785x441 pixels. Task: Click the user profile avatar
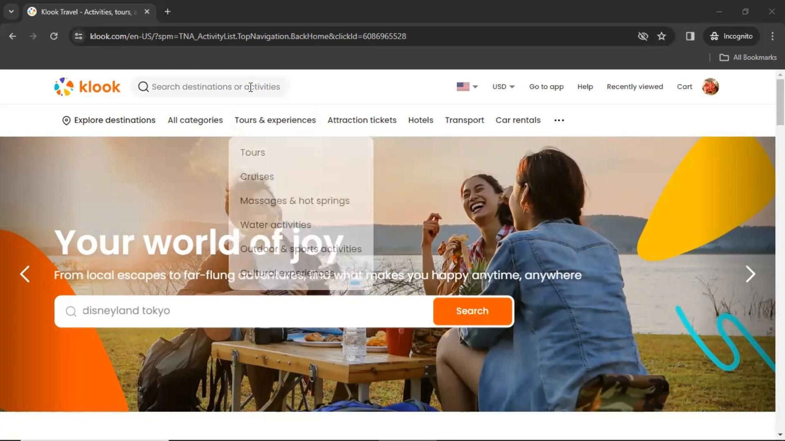(710, 87)
